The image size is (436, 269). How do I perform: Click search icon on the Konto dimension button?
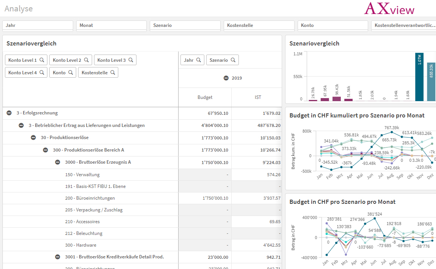tap(71, 72)
